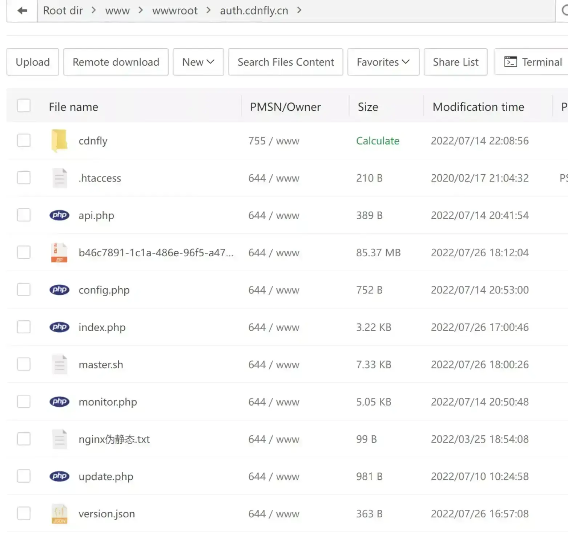
Task: Click the JSON icon beside version.json
Action: coord(59,513)
